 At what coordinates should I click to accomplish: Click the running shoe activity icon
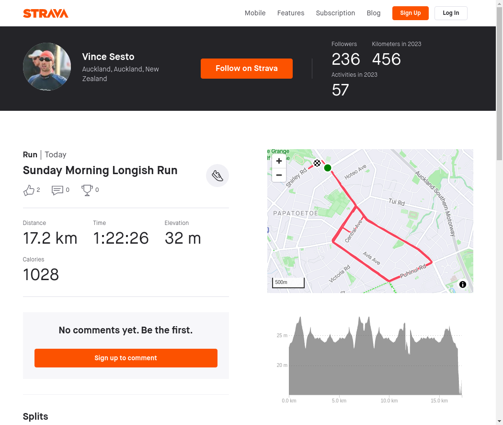tap(217, 176)
